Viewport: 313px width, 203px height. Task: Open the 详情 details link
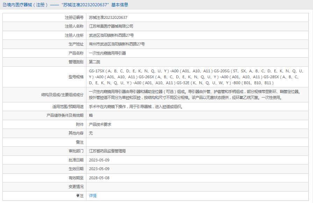point(93,196)
